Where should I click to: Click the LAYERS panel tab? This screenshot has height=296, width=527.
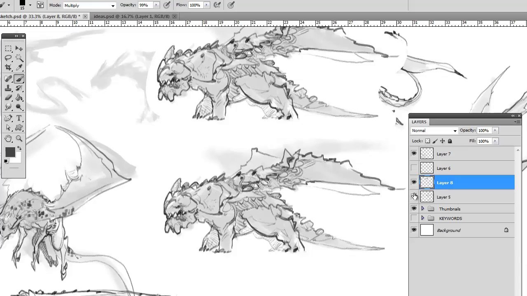419,122
